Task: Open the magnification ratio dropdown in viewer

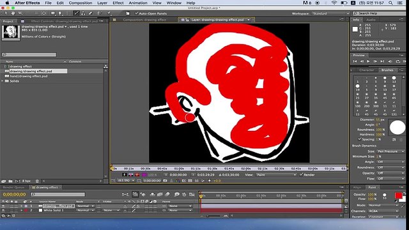Action: [x=126, y=180]
